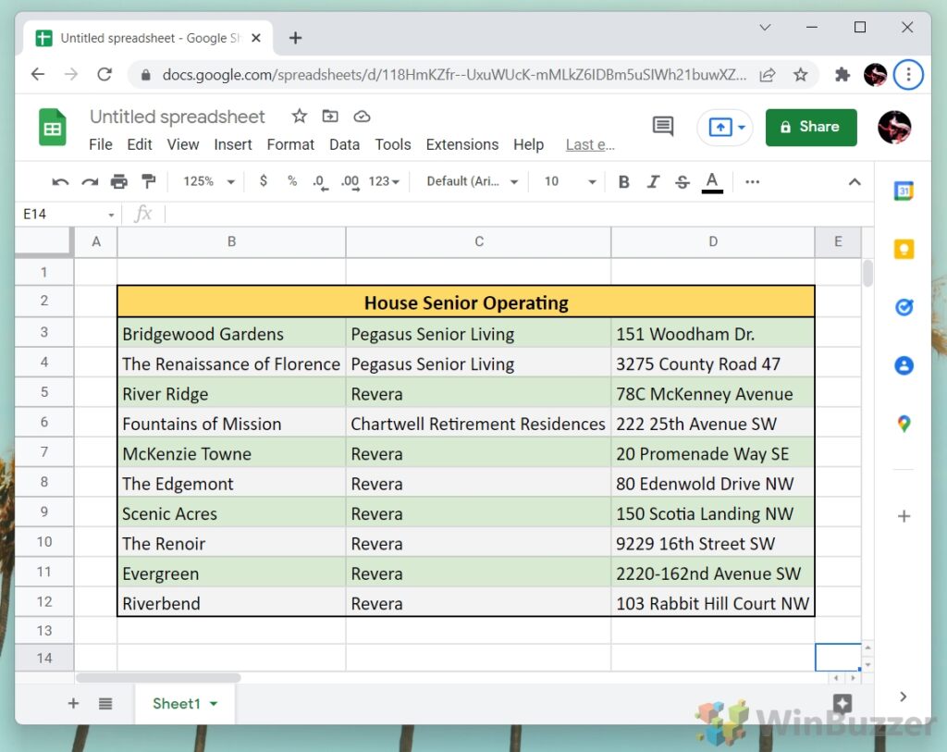Expand the Default (Arial) font dropdown

(473, 182)
